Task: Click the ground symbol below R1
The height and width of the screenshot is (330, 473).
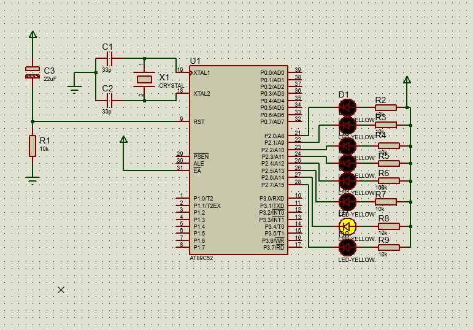Action: click(x=33, y=180)
